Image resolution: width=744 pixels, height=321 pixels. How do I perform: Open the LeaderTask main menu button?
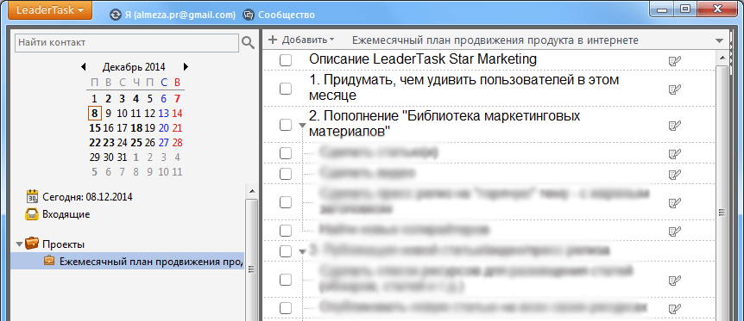pos(47,10)
